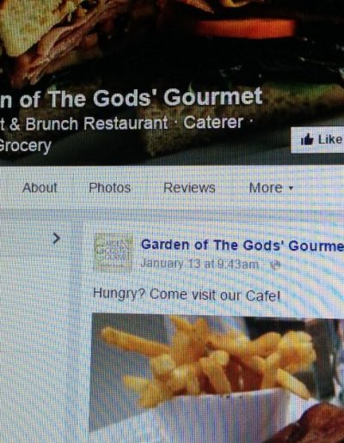
Task: Click the small caret next to More
Action: coord(291,188)
